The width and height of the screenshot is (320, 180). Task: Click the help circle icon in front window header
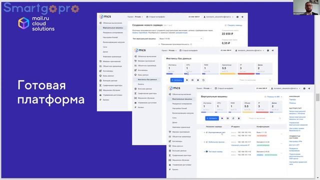click(304, 88)
